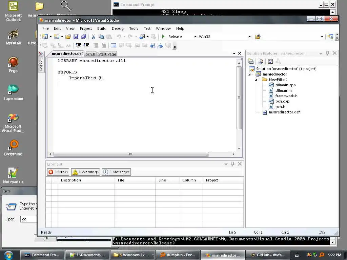The height and width of the screenshot is (260, 347).
Task: Select pch.cpp in Solution Explorer
Action: coord(282,101)
